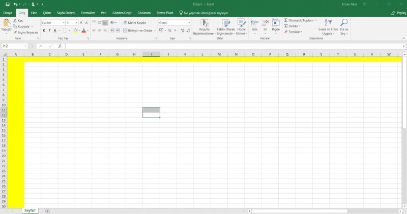407x214 pixels.
Task: Expand the Genel number format dropdown
Action: pyautogui.click(x=189, y=23)
